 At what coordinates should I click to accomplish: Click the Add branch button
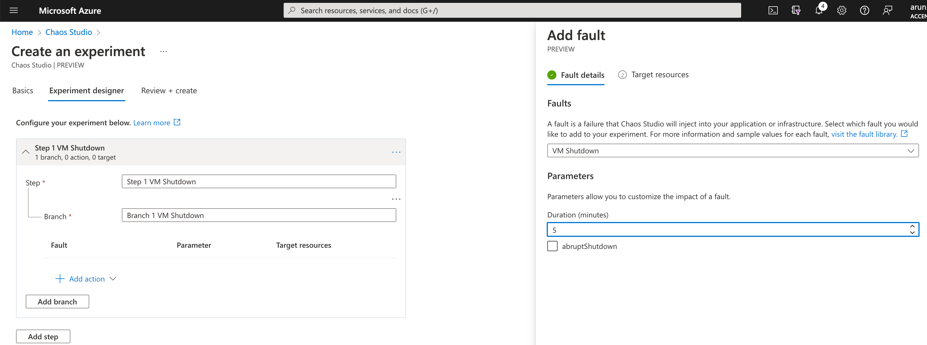click(x=57, y=302)
